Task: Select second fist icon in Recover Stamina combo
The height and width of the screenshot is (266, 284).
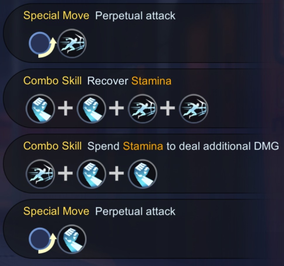Action: 92,108
